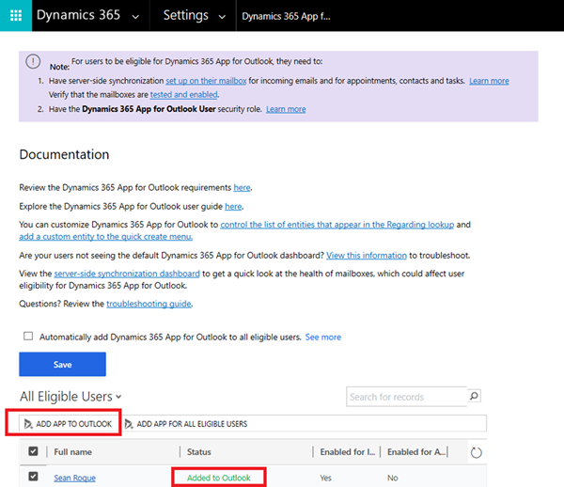564x487 pixels.
Task: Enable automatically add app for eligible users
Action: 28,337
